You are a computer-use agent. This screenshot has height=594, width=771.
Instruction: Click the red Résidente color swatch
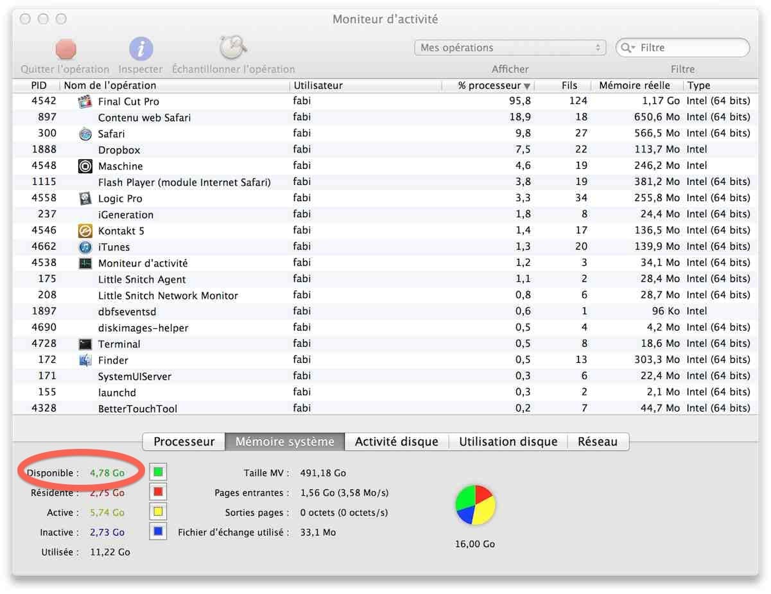(x=158, y=493)
